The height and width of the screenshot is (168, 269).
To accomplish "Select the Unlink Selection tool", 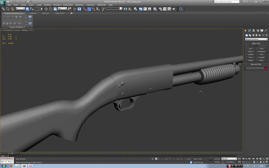I will tap(8, 9).
